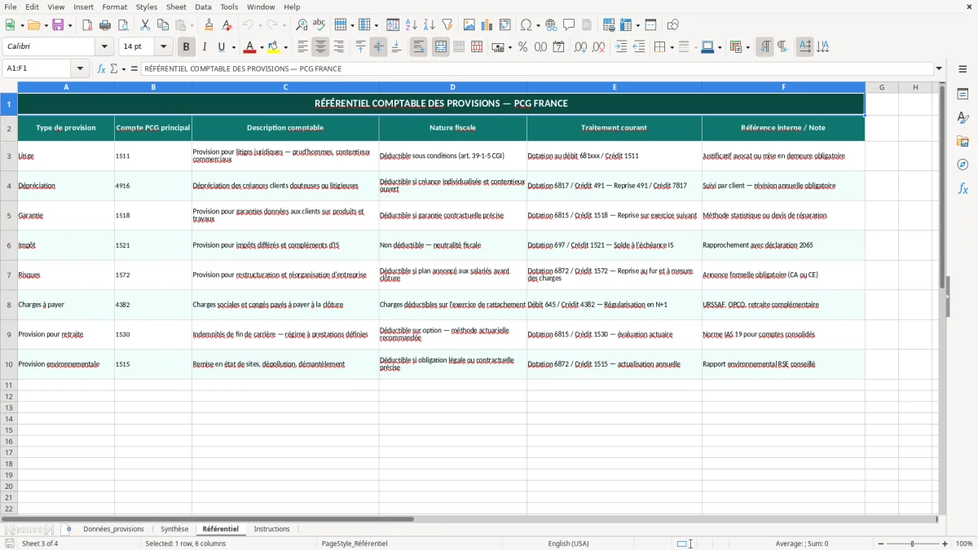The width and height of the screenshot is (978, 550).
Task: Click the Merge and Center Cells icon
Action: [x=441, y=47]
